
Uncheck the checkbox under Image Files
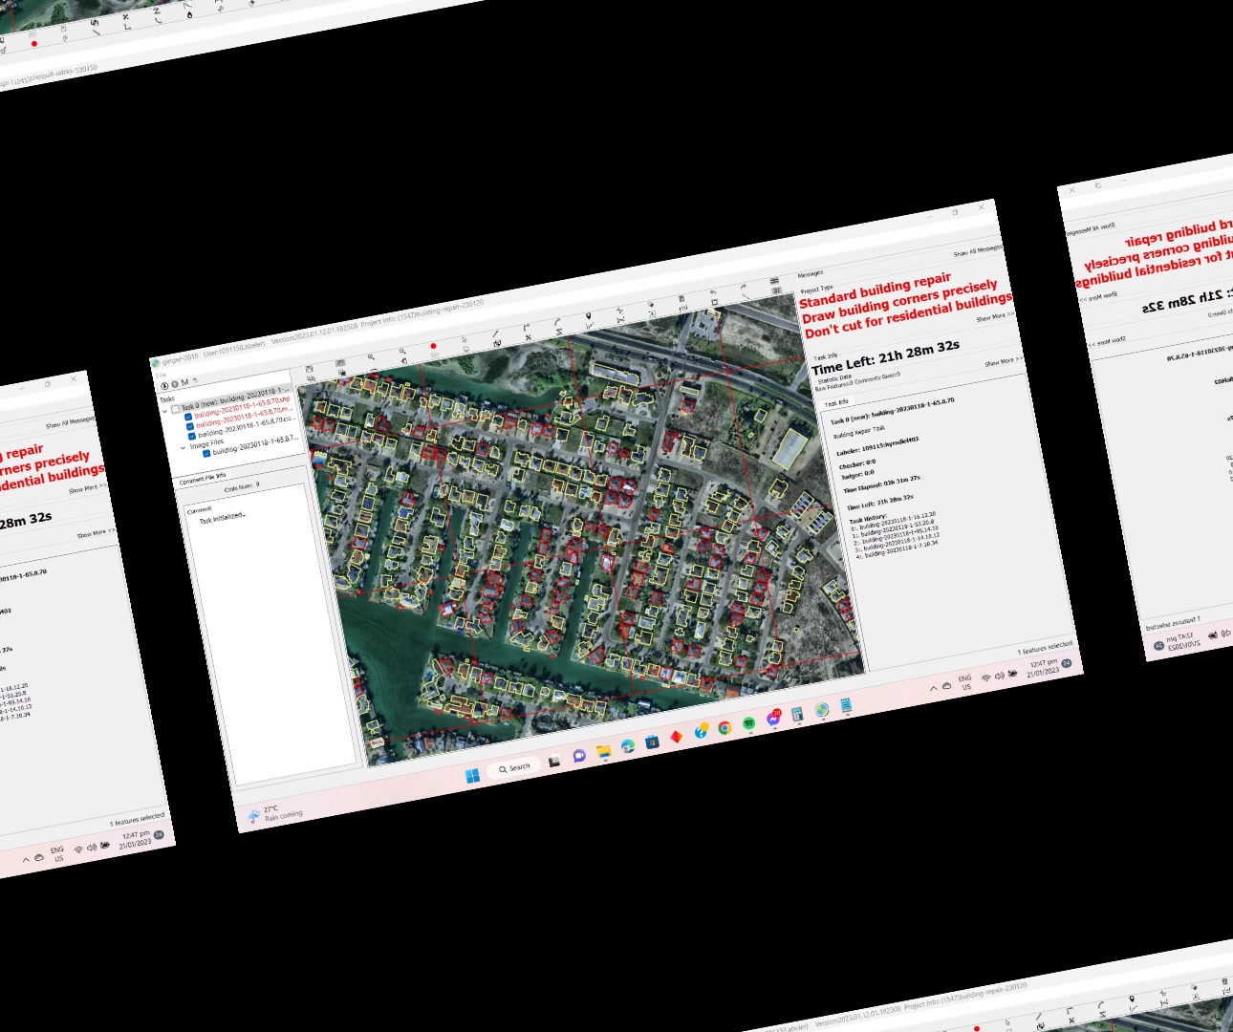point(206,454)
